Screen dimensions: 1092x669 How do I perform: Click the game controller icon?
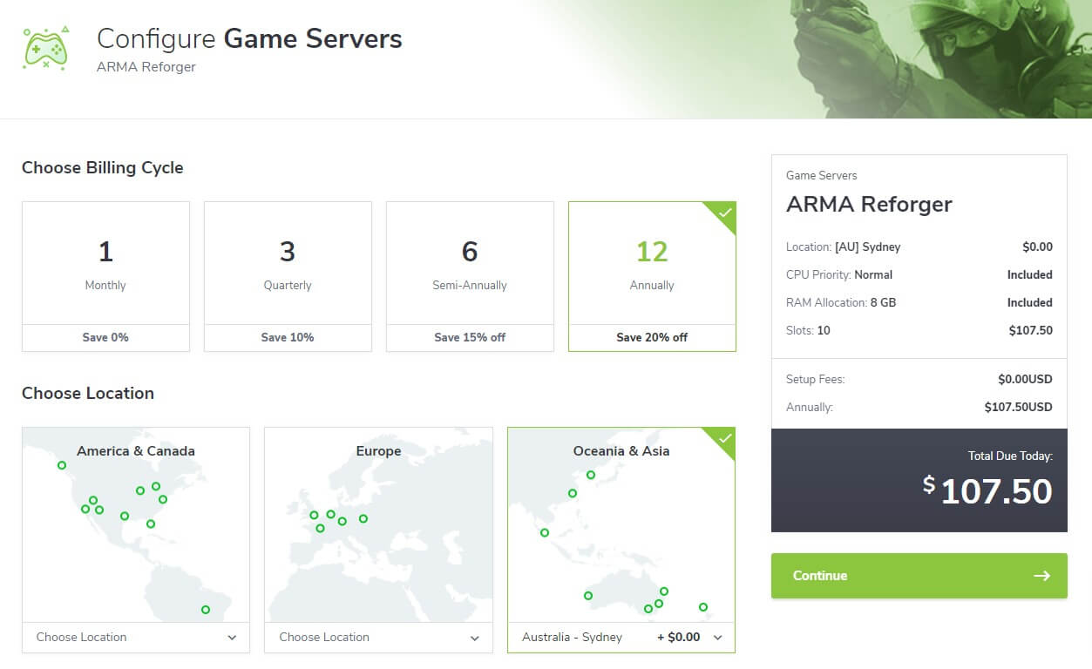tap(45, 47)
